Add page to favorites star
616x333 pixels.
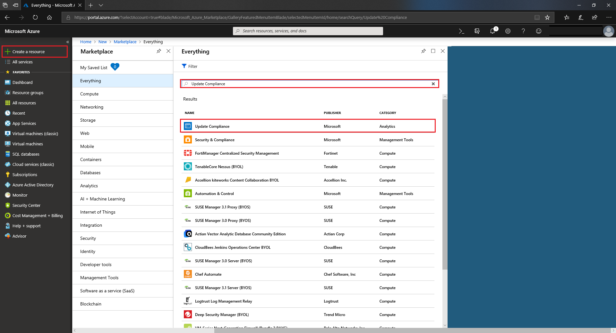tap(547, 18)
